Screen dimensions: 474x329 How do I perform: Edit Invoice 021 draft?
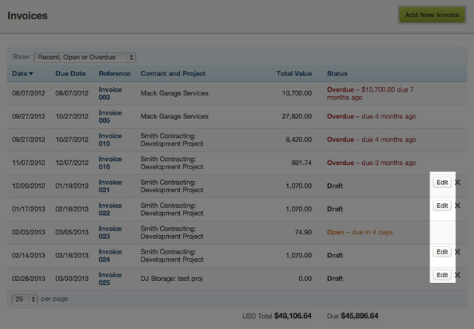coord(442,182)
